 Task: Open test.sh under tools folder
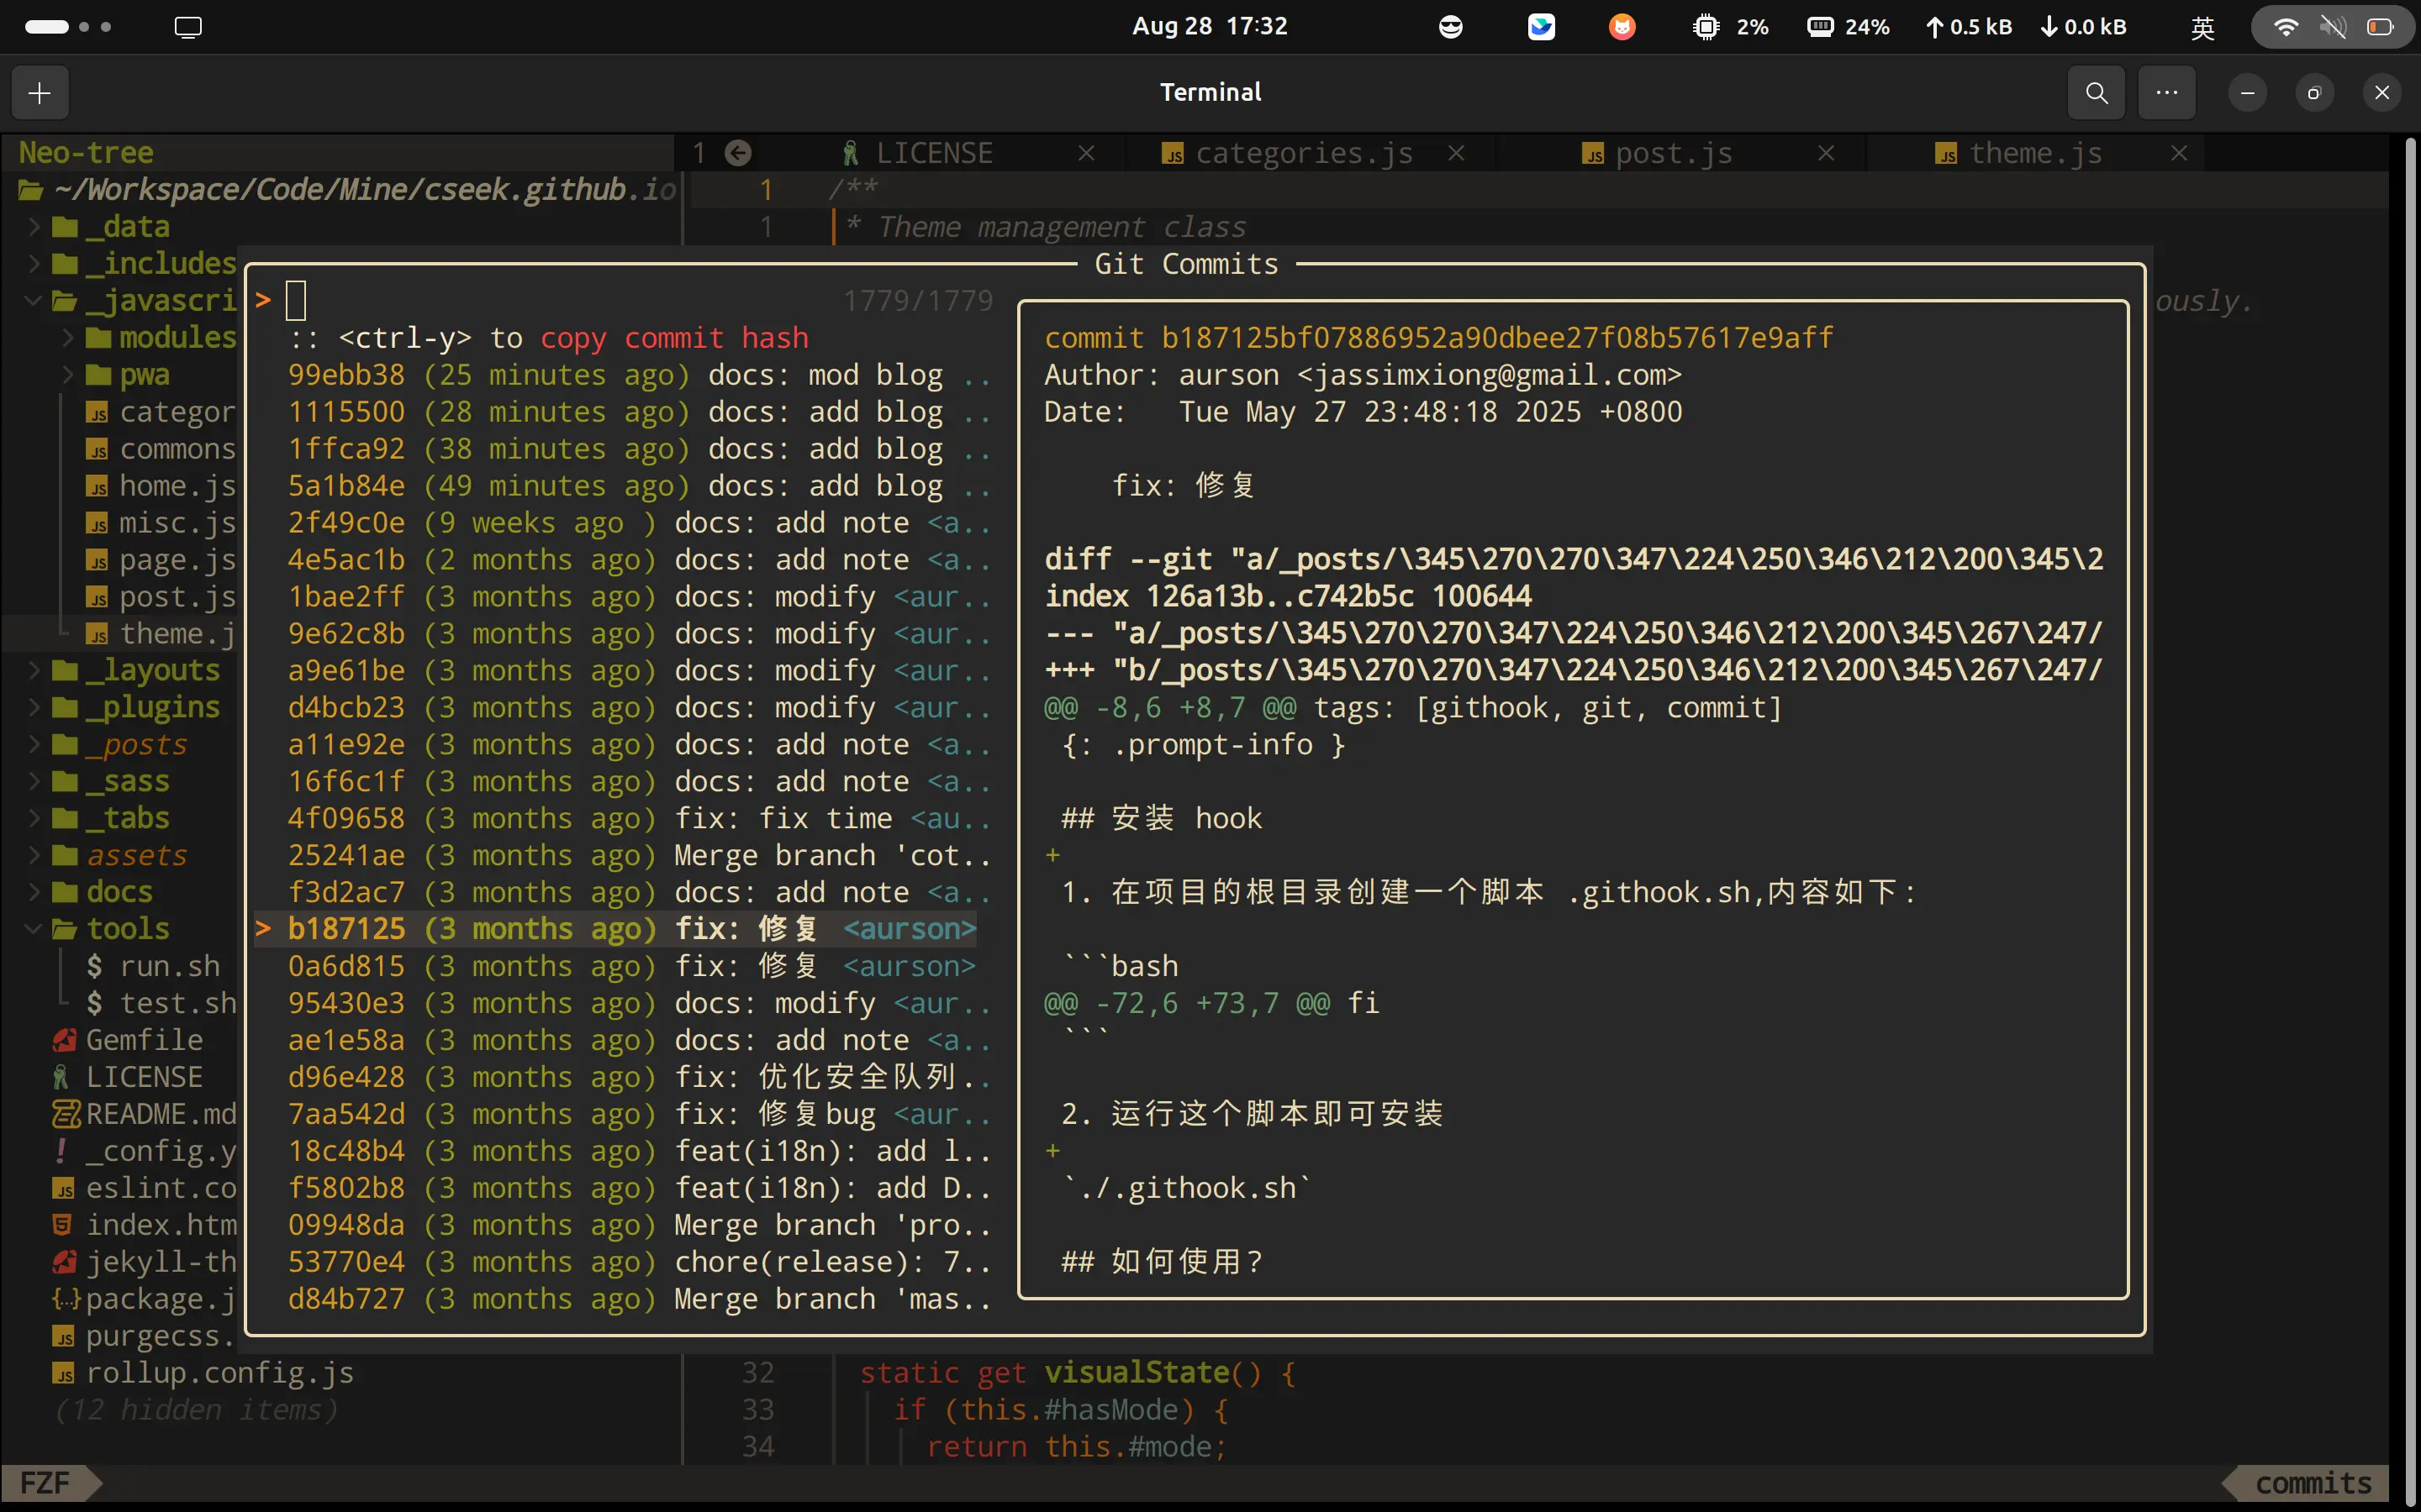click(161, 1003)
